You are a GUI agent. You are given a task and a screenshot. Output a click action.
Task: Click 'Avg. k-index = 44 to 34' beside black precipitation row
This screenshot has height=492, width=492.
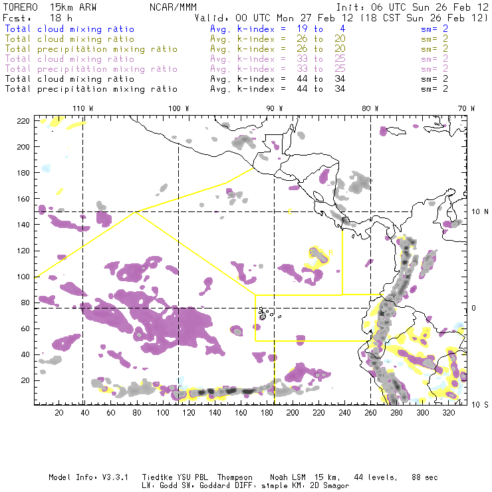click(278, 89)
